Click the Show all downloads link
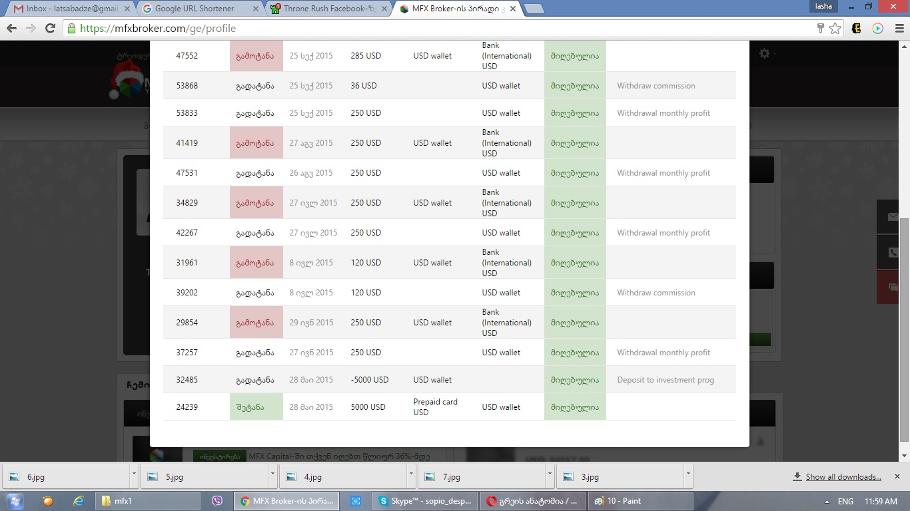Screen dimensions: 910x511 (x=843, y=476)
